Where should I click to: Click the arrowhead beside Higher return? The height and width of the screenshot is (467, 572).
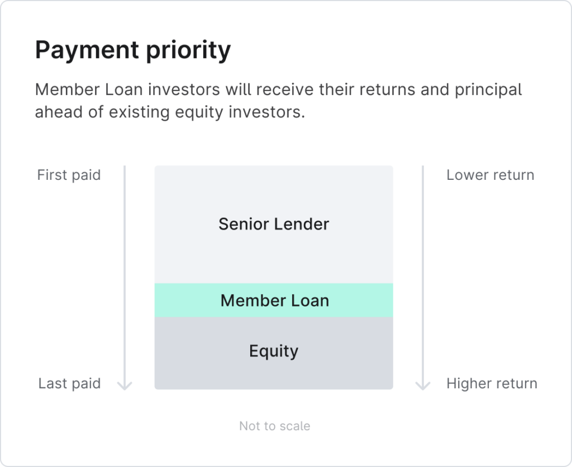tap(423, 385)
